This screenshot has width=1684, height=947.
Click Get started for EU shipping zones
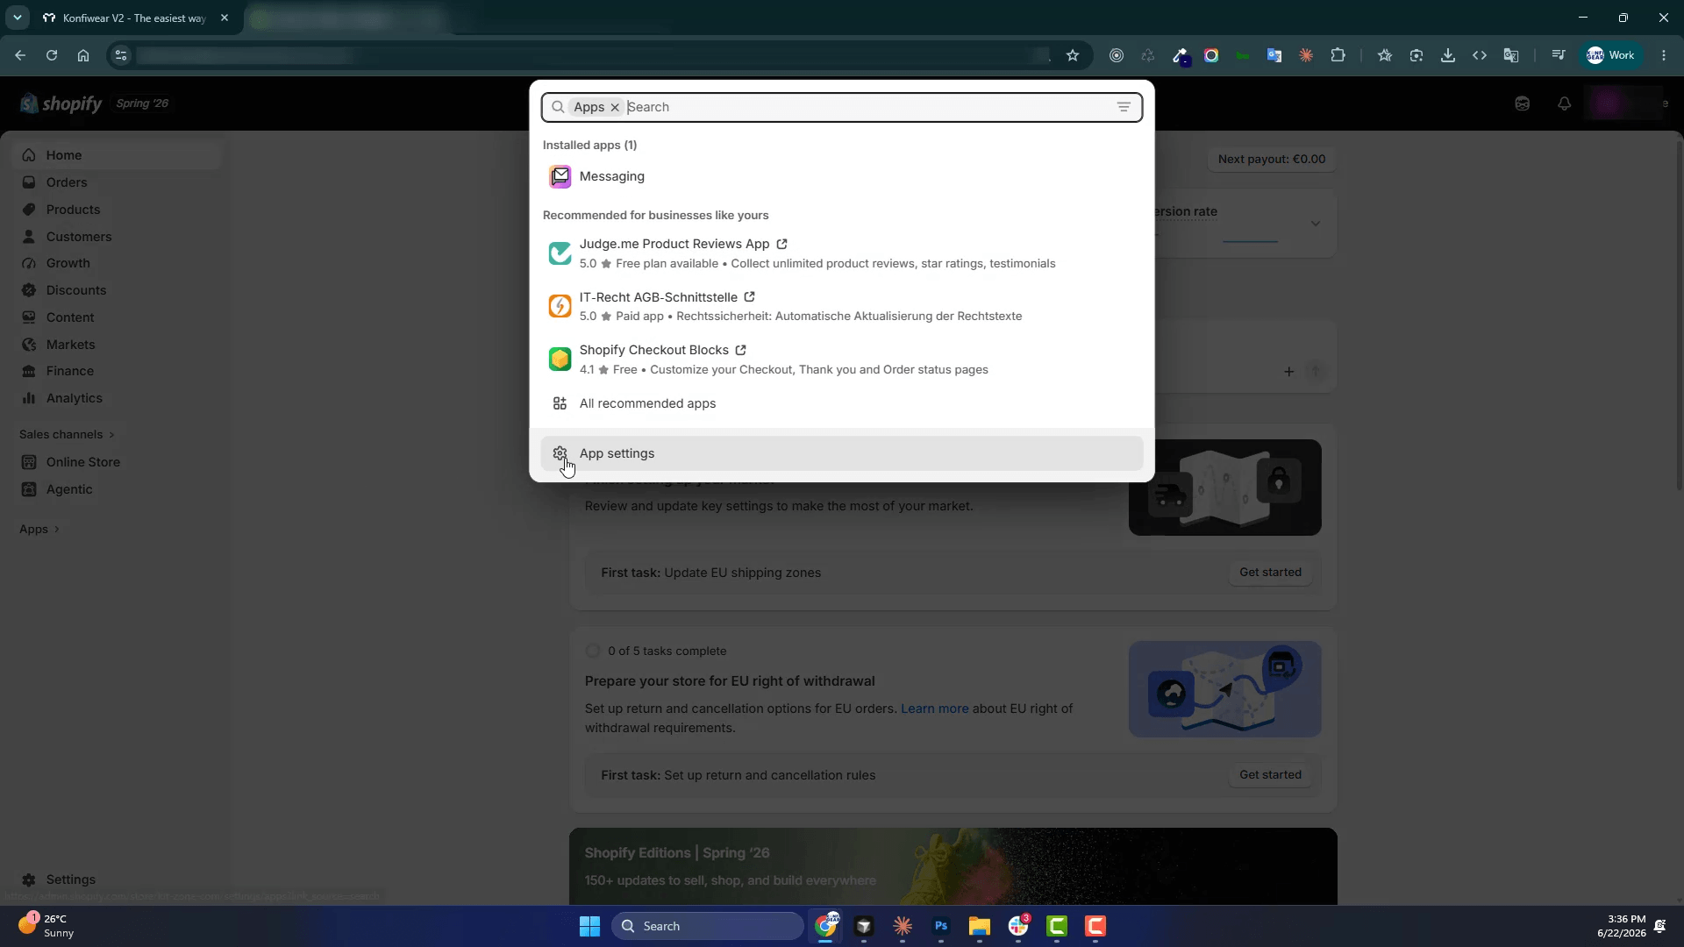1270,573
